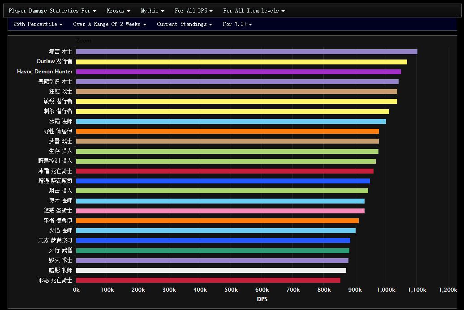Click the white 暗影 牧师 bar
The image size is (464, 310).
pos(211,270)
